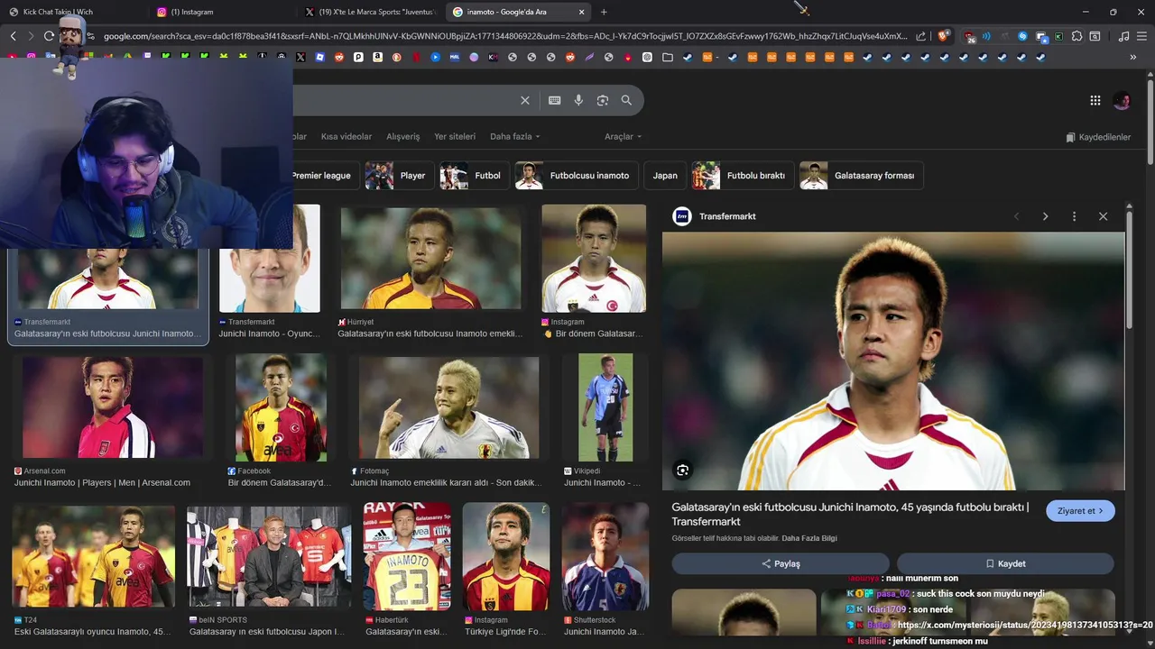Screen dimensions: 1155x649
Task: Click the large Transfermarkt preview image
Action: coord(893,361)
